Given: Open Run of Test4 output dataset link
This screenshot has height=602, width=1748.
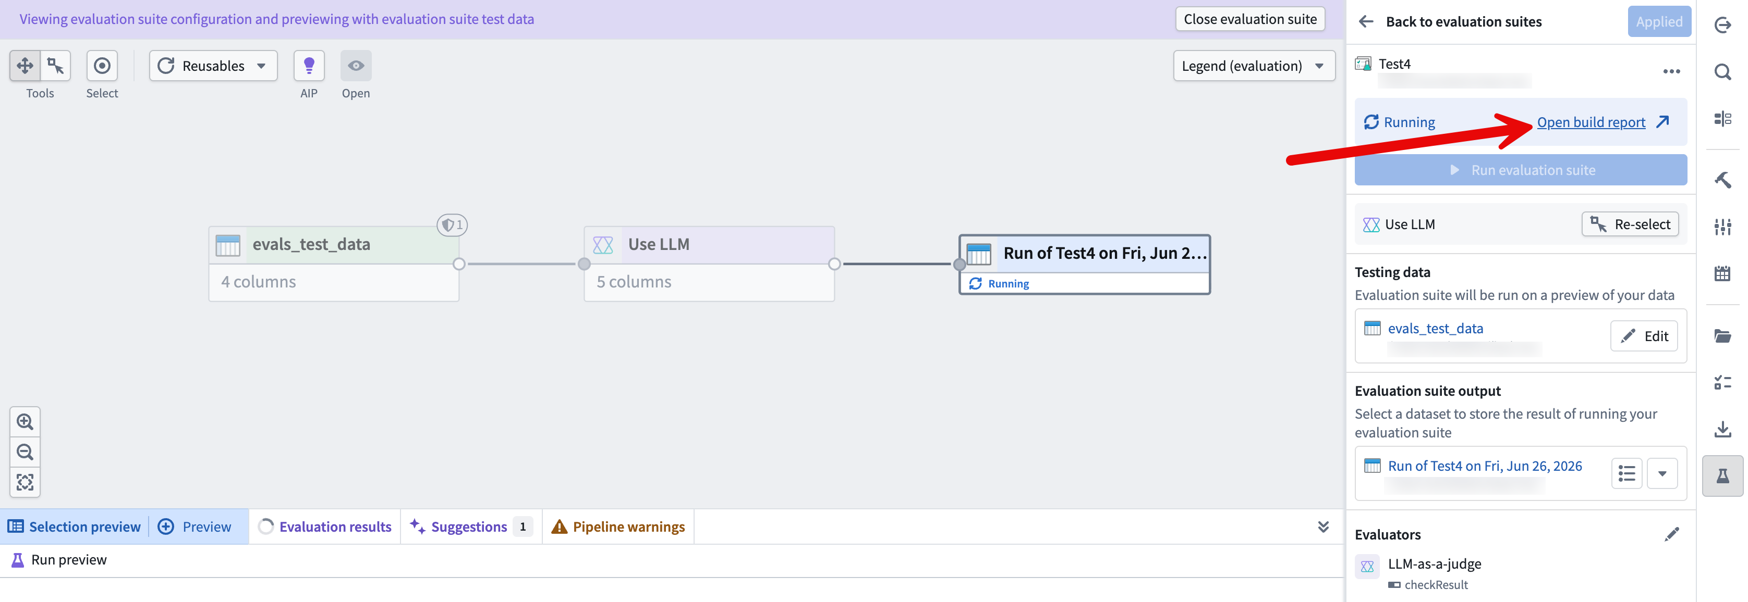Looking at the screenshot, I should (1485, 467).
